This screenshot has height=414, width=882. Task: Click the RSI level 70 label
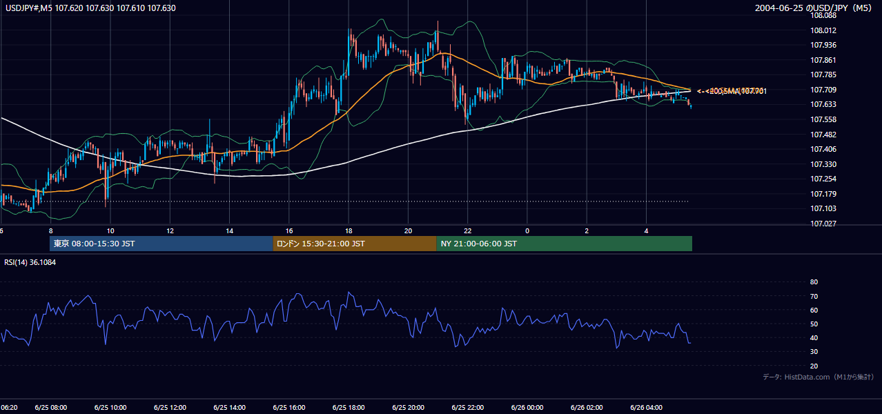click(814, 296)
